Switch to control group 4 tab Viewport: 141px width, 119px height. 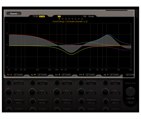[69, 17]
